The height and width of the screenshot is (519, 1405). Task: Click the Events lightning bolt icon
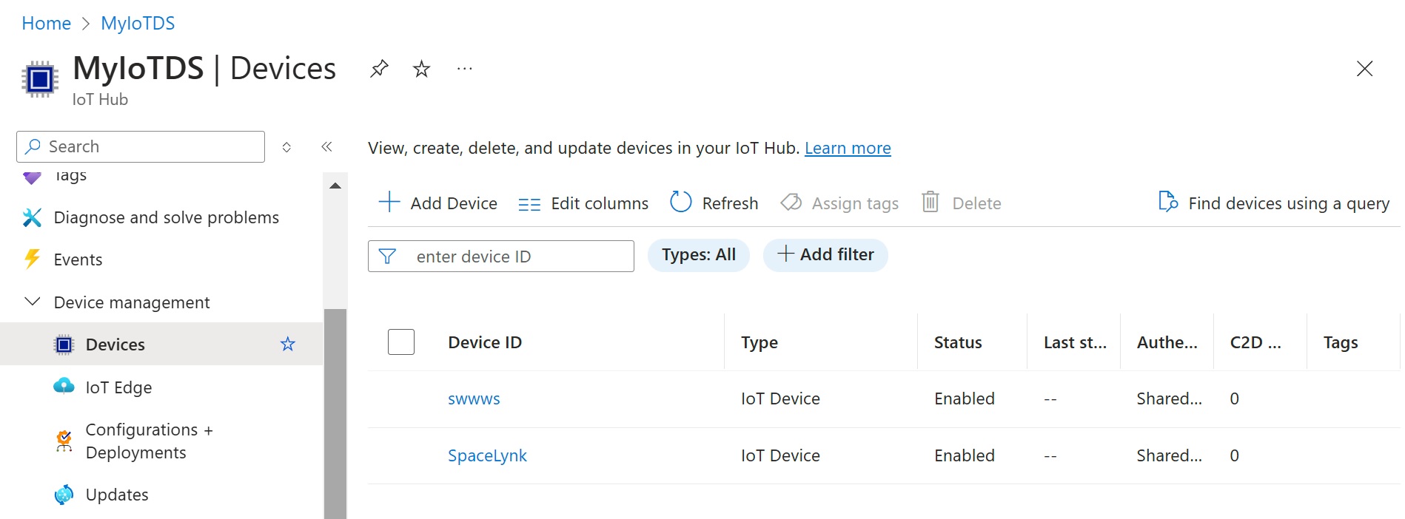[32, 259]
